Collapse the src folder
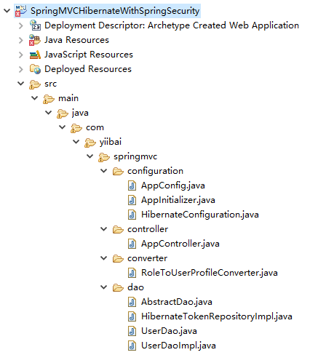334x355 pixels. pos(21,84)
